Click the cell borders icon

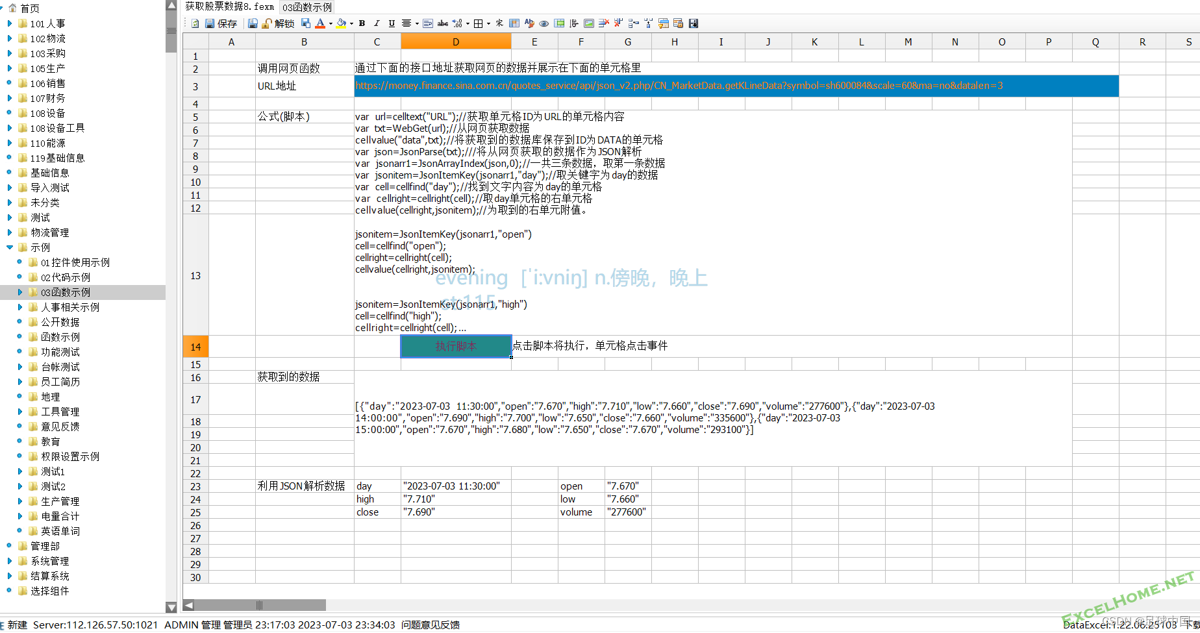478,23
